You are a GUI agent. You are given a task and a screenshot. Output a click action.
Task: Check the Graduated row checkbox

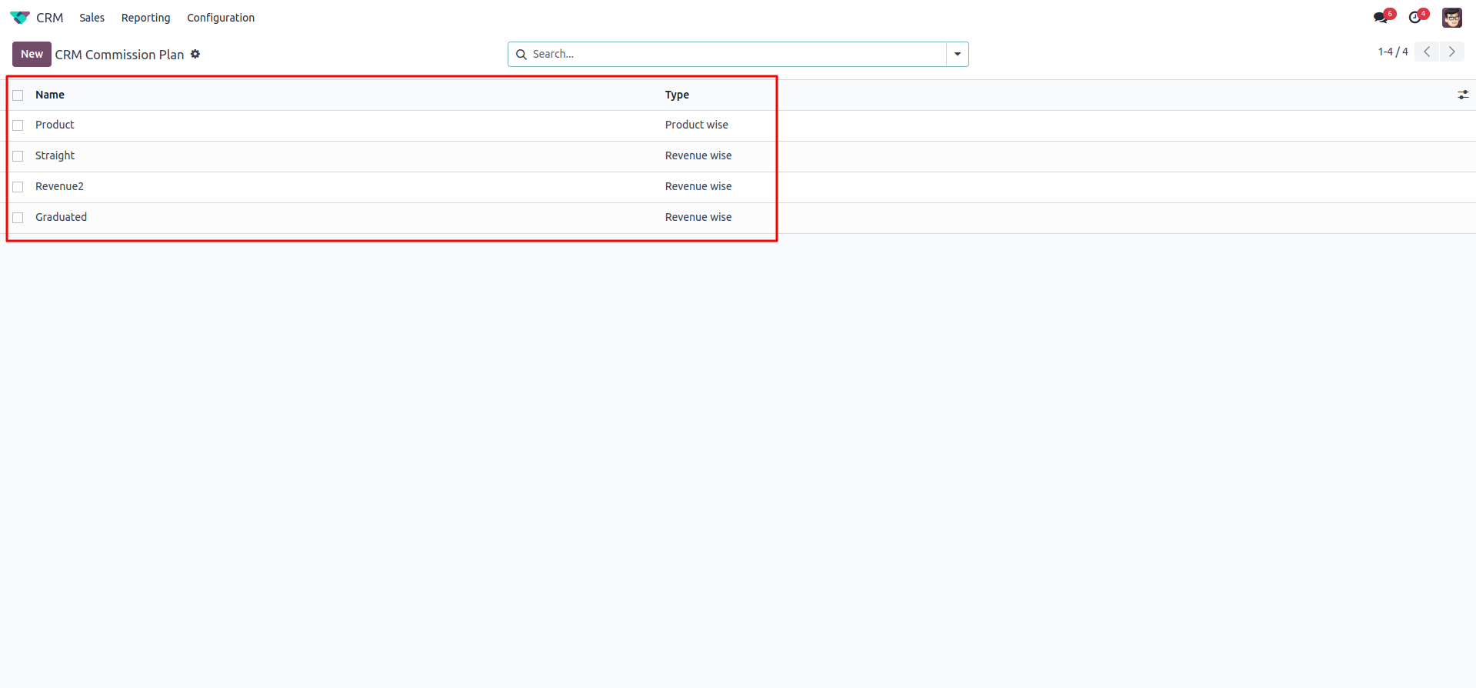click(18, 218)
